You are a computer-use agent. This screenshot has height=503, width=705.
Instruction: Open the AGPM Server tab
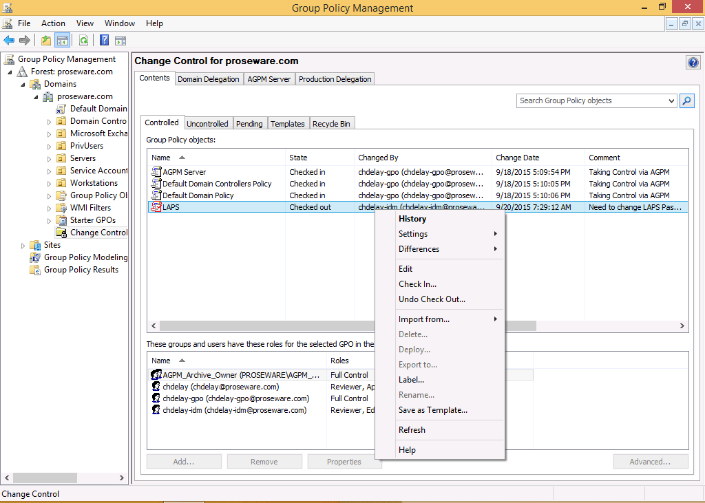[x=269, y=79]
